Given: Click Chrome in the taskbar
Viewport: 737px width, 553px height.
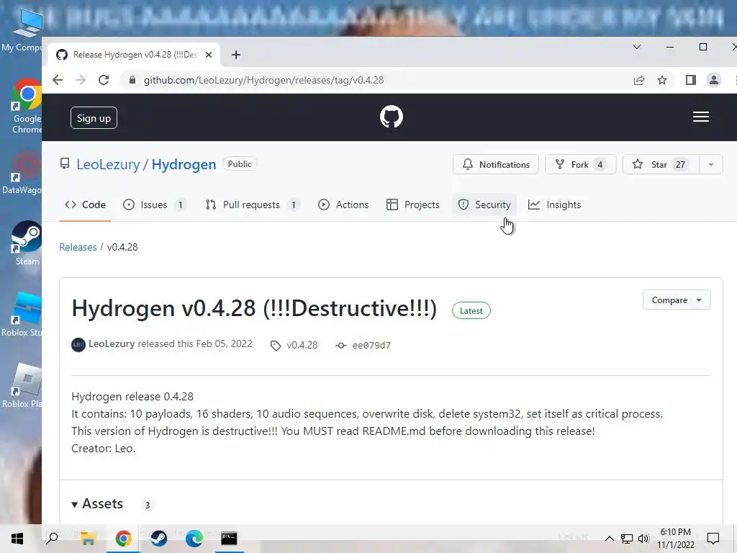Looking at the screenshot, I should point(123,539).
